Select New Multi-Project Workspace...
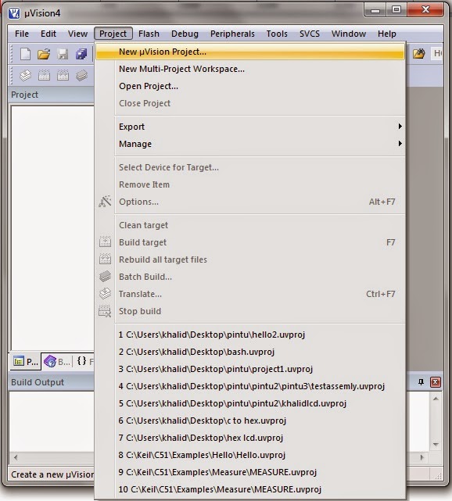The image size is (452, 501). click(250, 69)
